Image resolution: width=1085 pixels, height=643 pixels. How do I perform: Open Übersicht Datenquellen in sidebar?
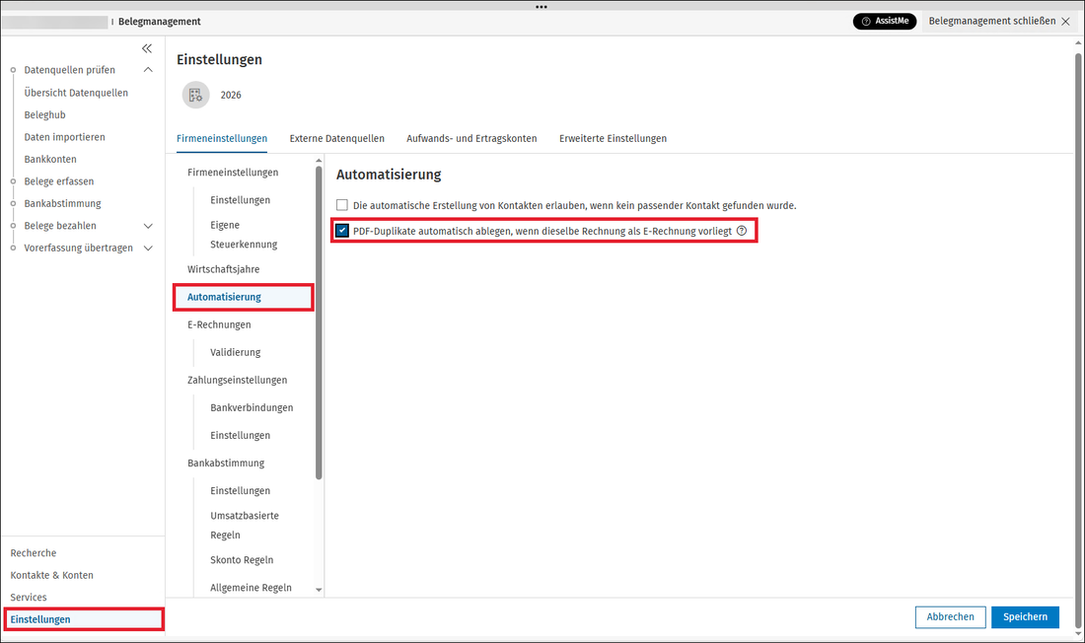(76, 93)
